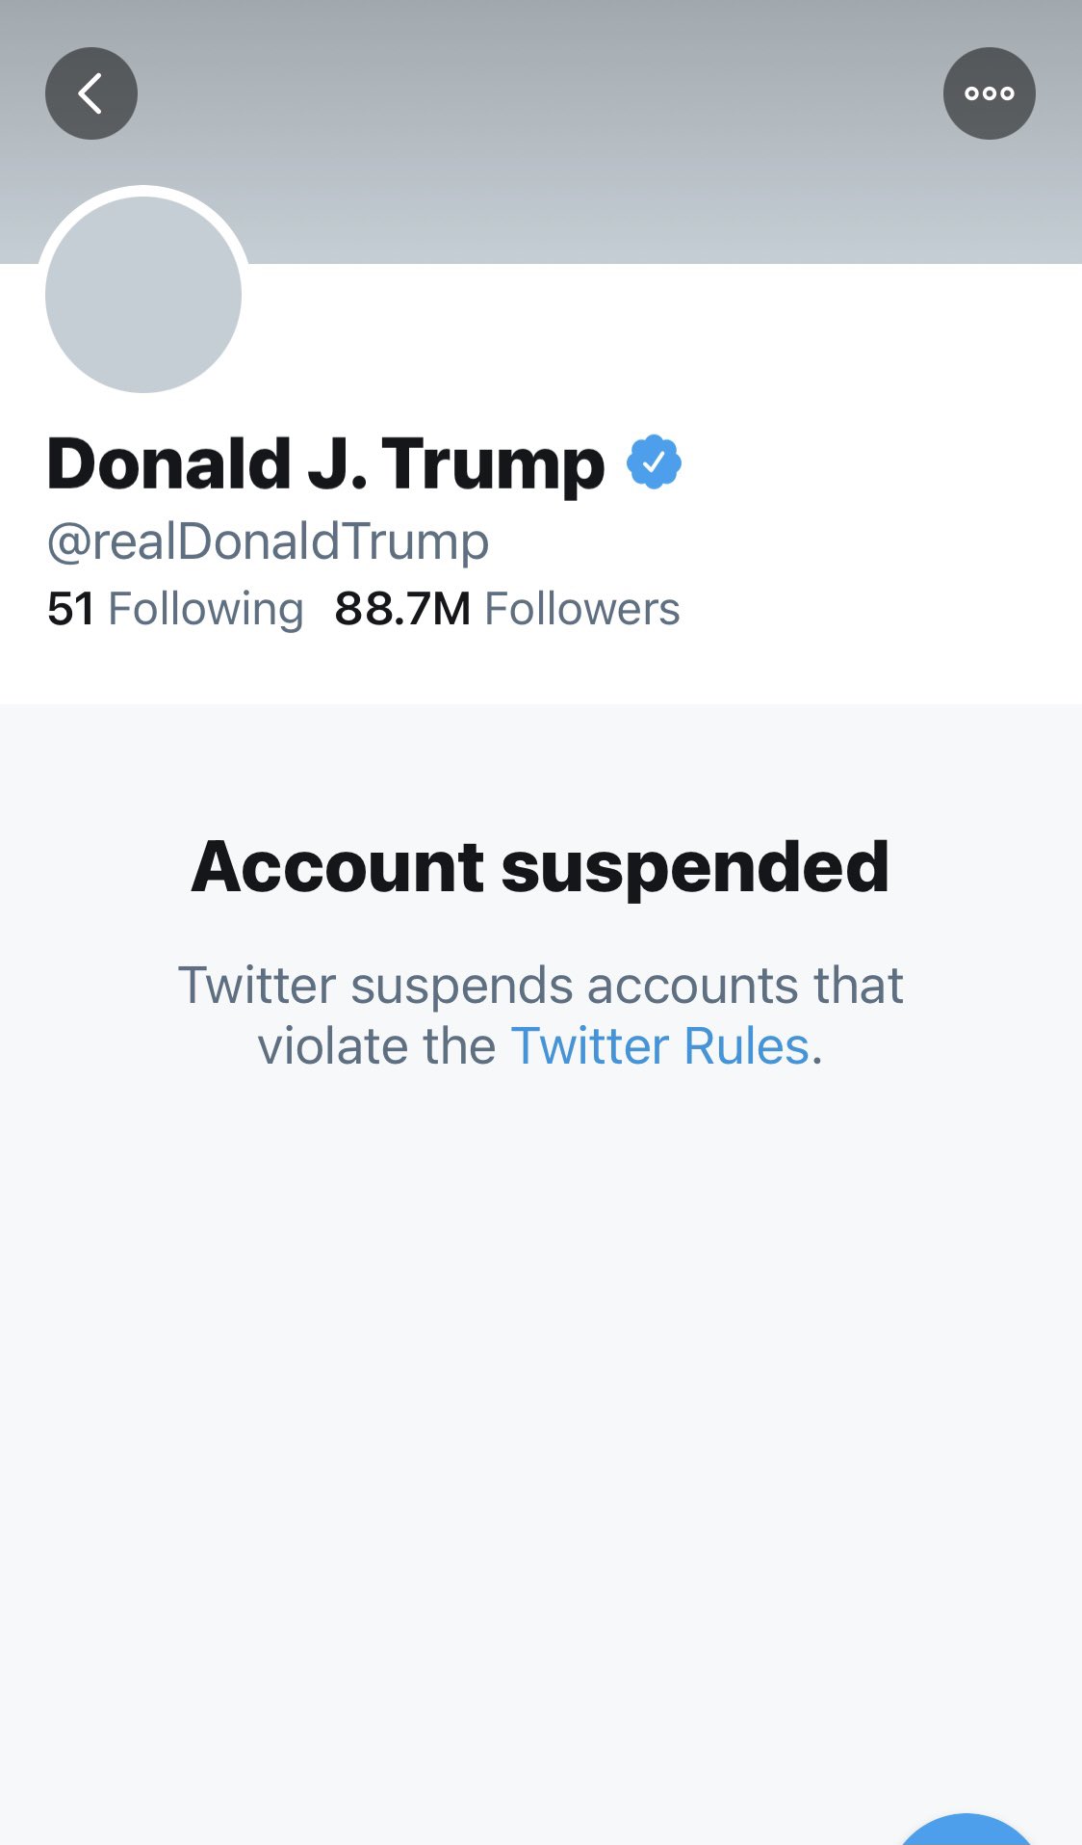Tap the word 'Trump' in display name
This screenshot has width=1082, height=1845.
tap(493, 464)
